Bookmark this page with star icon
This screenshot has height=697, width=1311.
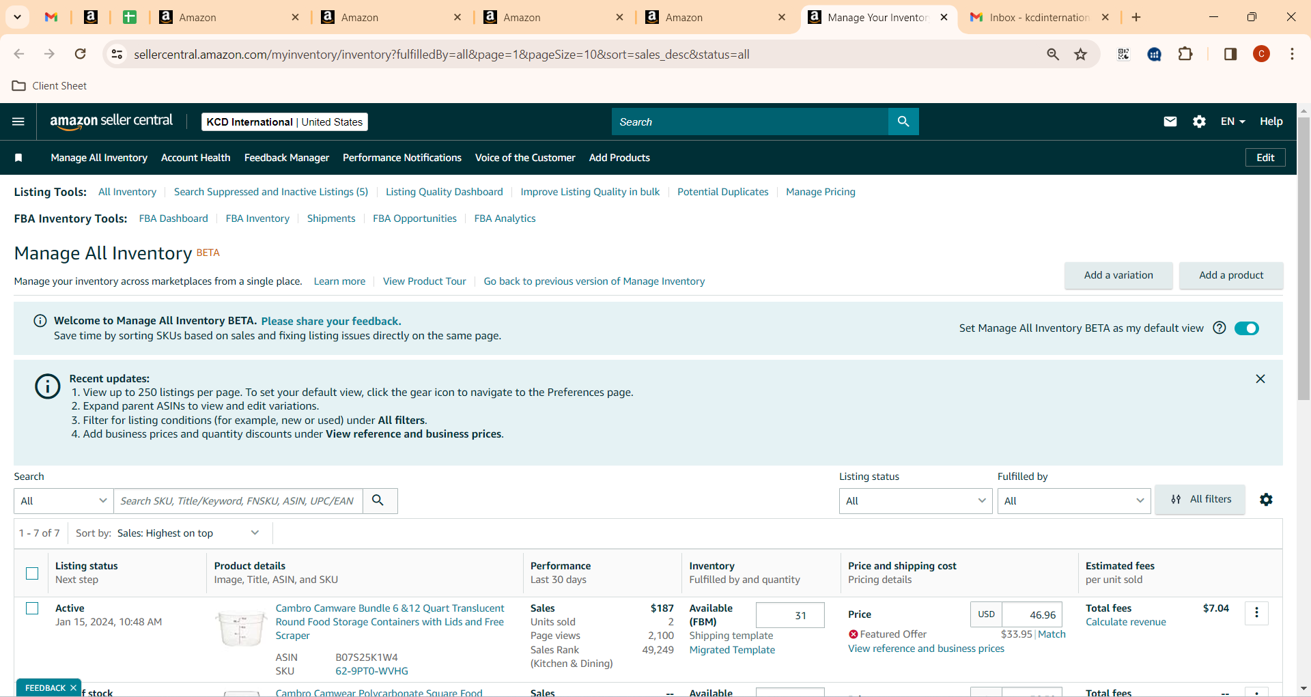tap(1080, 54)
